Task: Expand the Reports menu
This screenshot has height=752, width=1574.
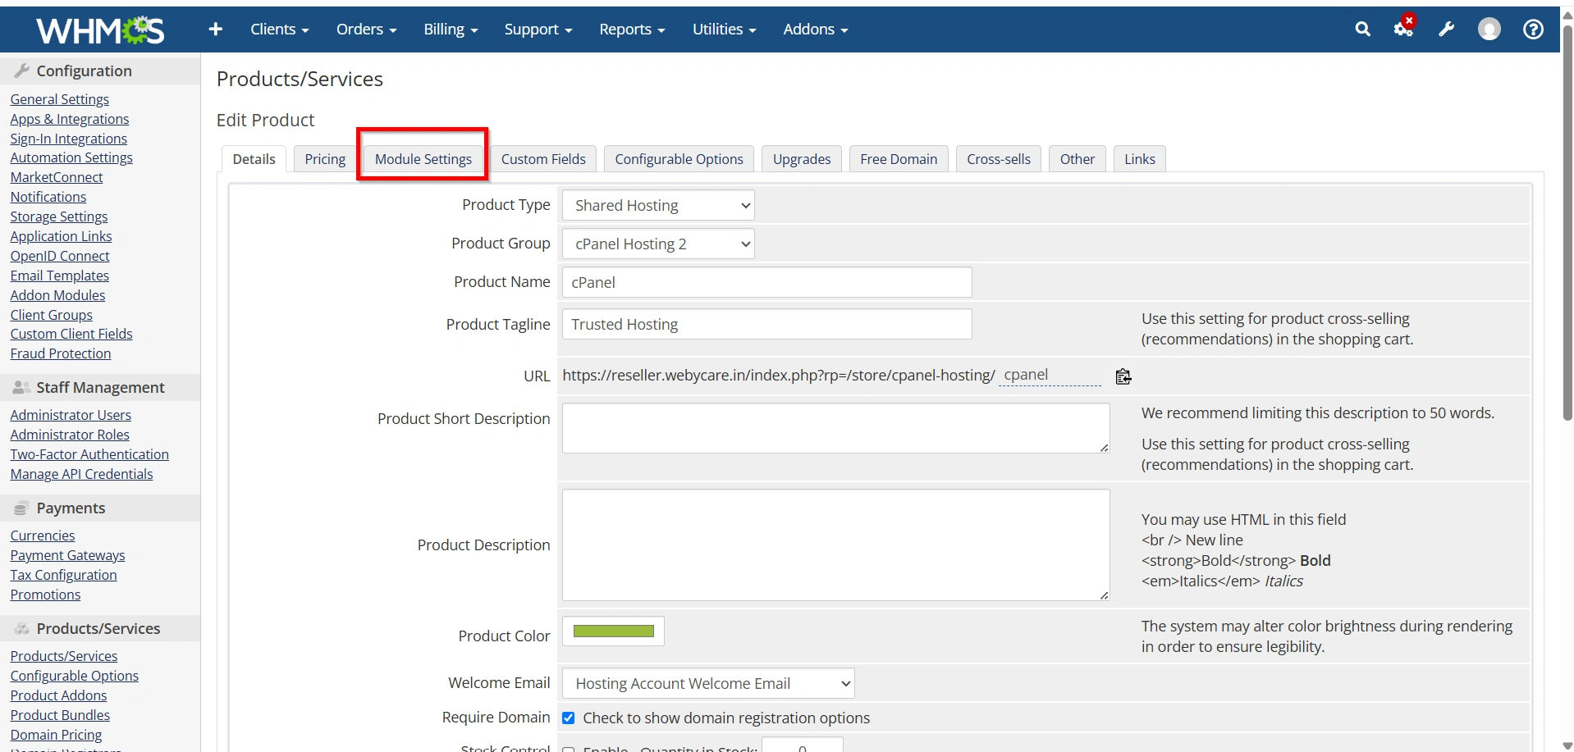Action: [632, 30]
